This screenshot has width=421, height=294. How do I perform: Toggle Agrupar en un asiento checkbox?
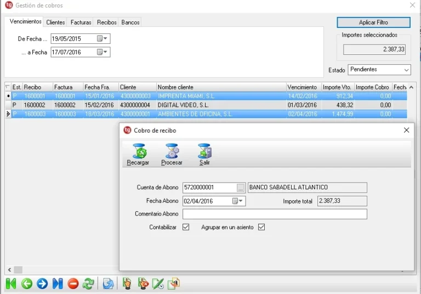click(261, 227)
